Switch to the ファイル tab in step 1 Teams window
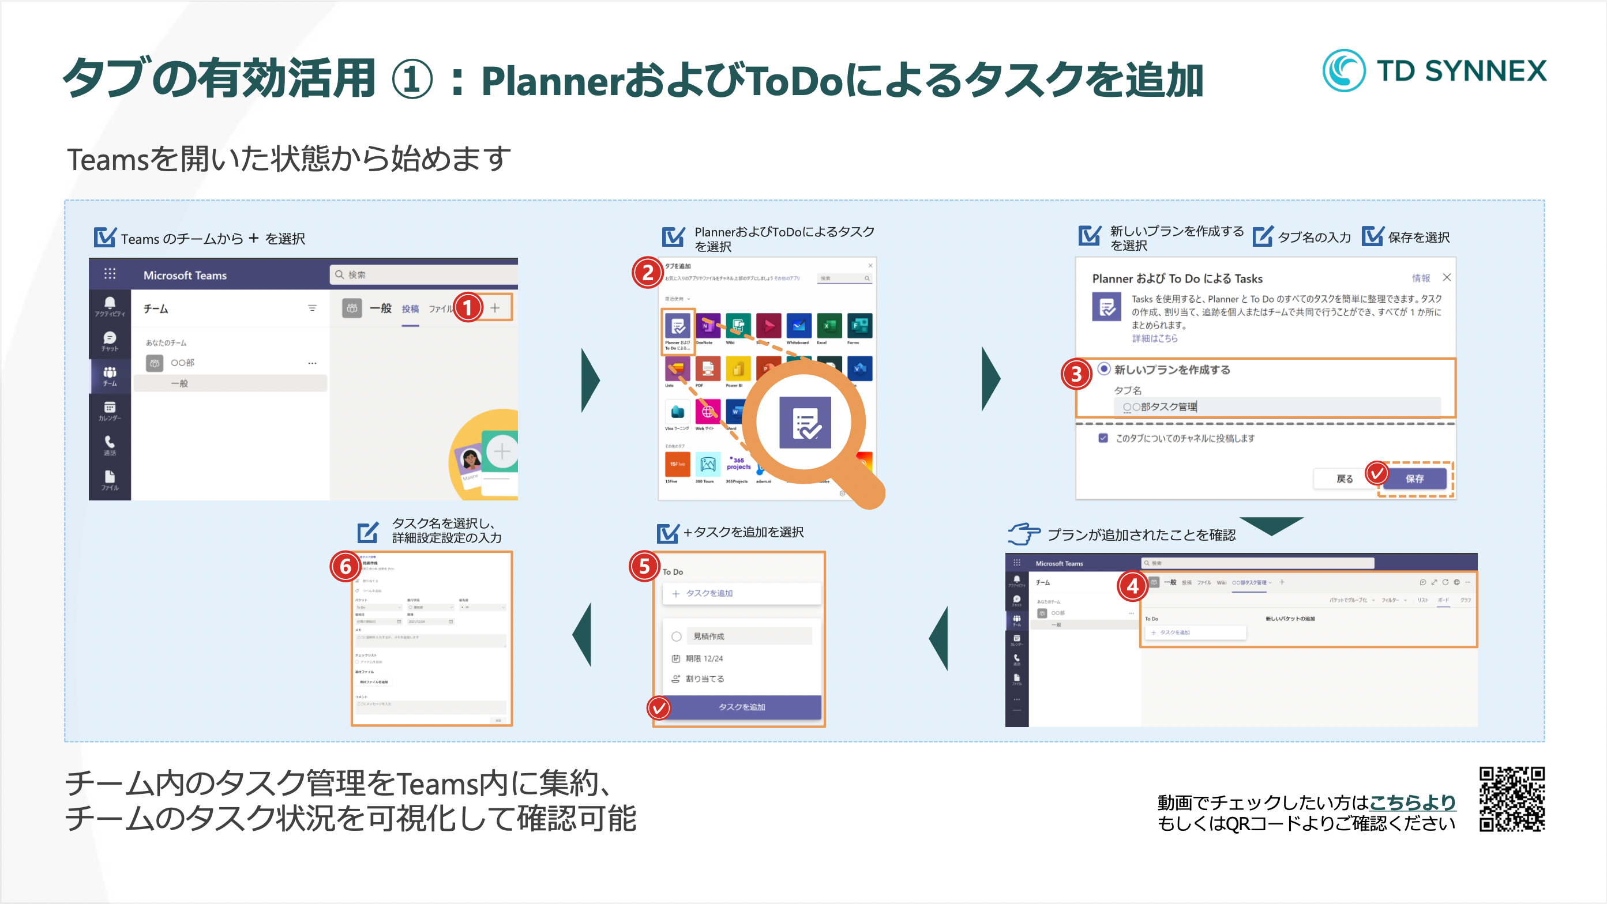Screen dimensions: 1607x904 point(441,308)
